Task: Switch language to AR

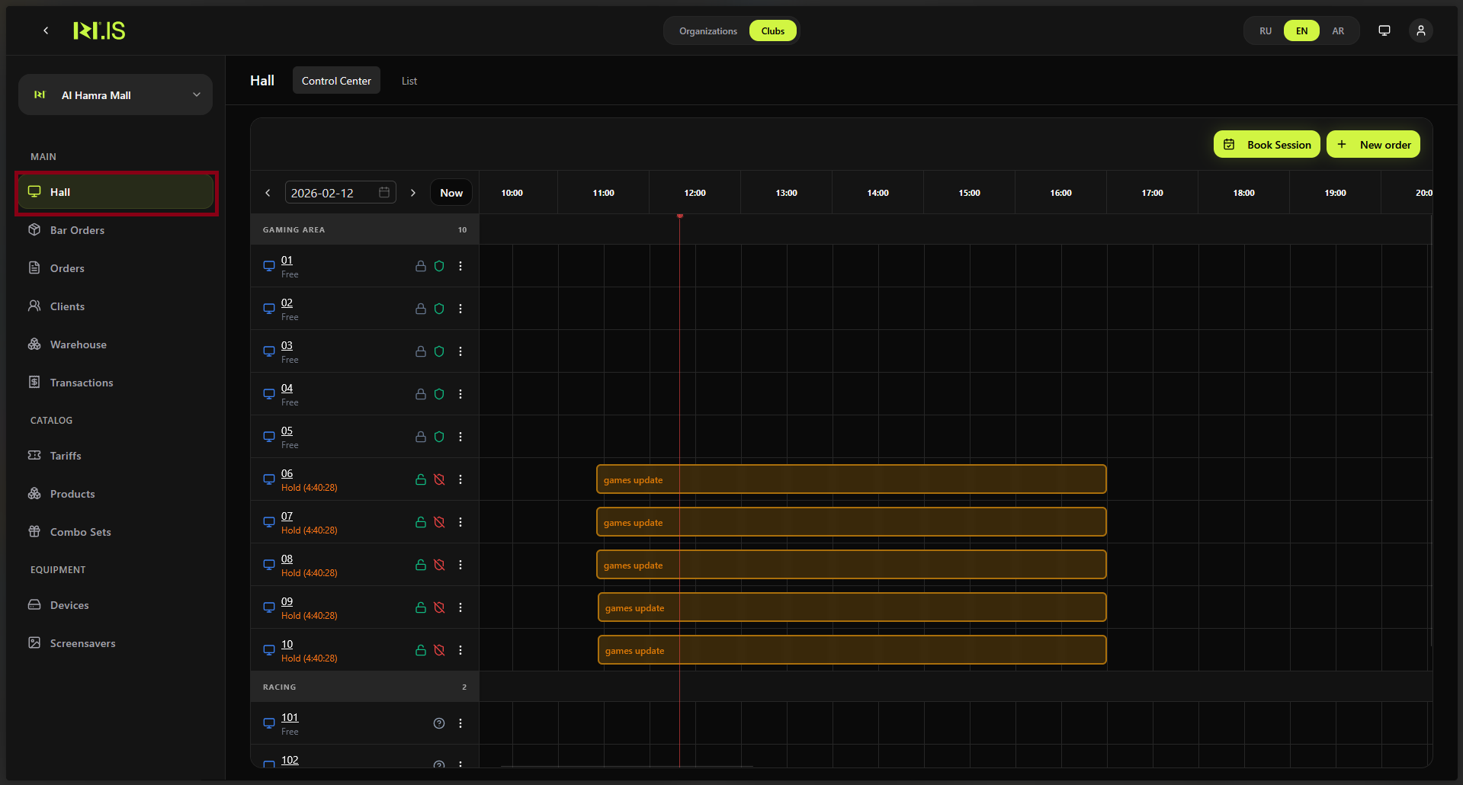Action: click(x=1338, y=31)
